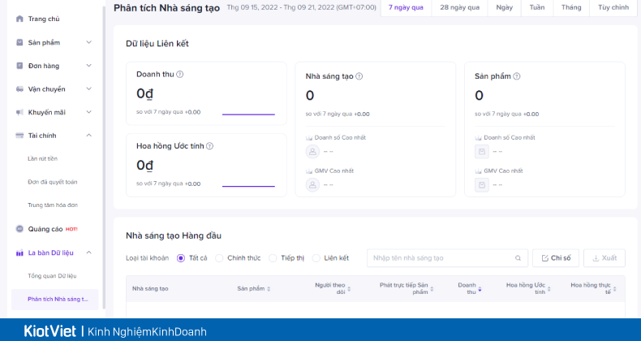Image resolution: width=641 pixels, height=341 pixels.
Task: Click the info icon beside Nhà sáng tạo card
Action: pyautogui.click(x=359, y=76)
